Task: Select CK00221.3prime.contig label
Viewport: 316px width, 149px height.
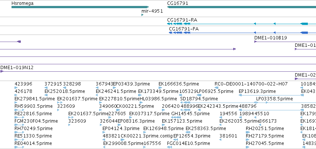Action: (147, 136)
